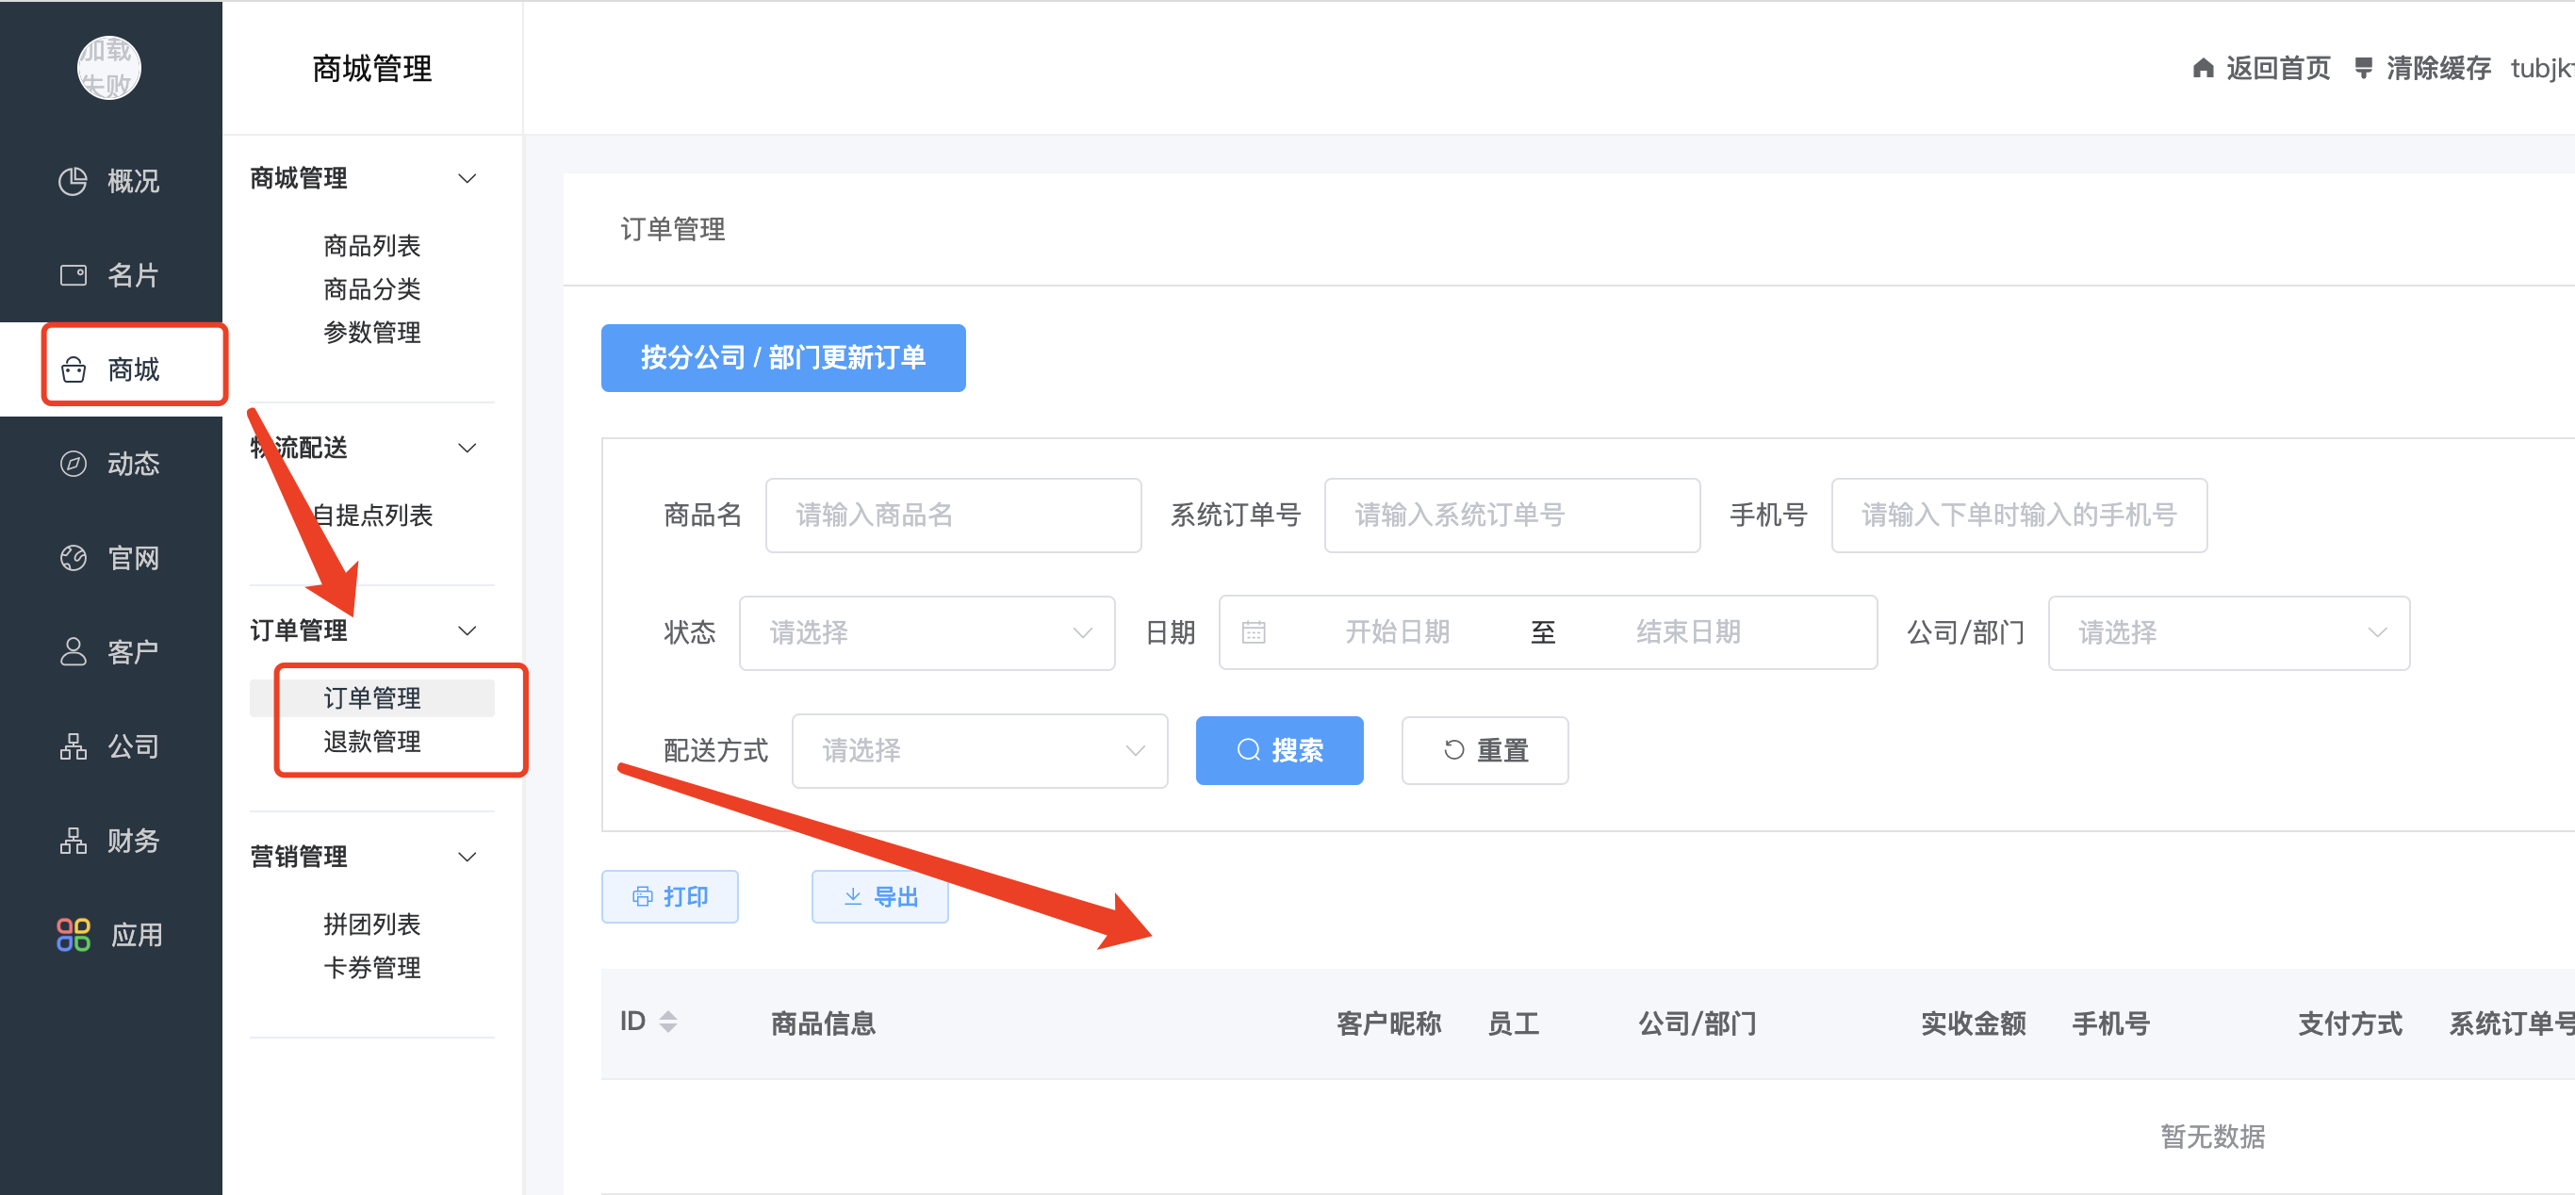Click the brush icon beside 清除缓存
This screenshot has height=1195, width=2575.
pos(2363,68)
